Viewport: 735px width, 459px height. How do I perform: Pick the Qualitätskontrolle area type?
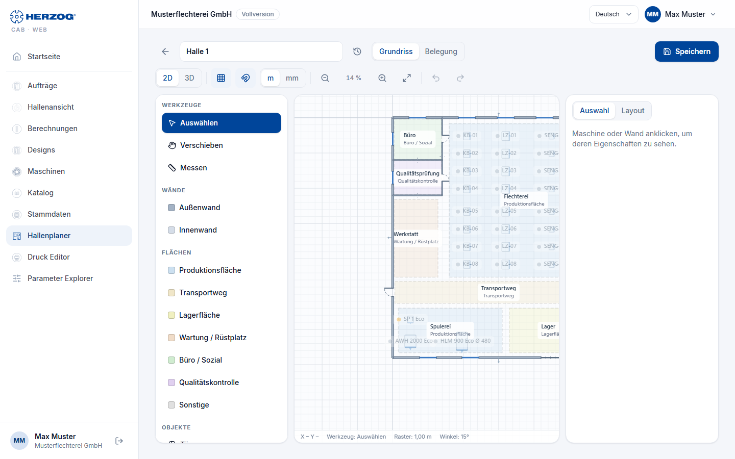click(222, 382)
